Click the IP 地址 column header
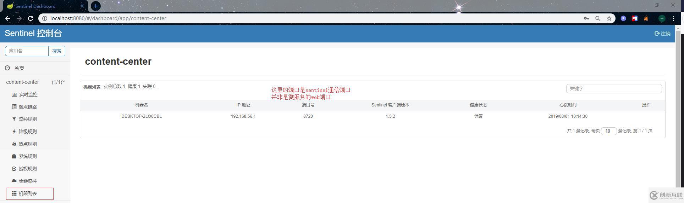 click(243, 105)
